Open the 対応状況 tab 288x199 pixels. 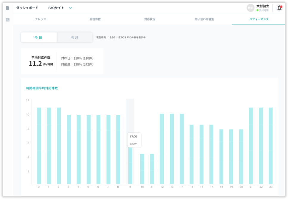coord(150,19)
